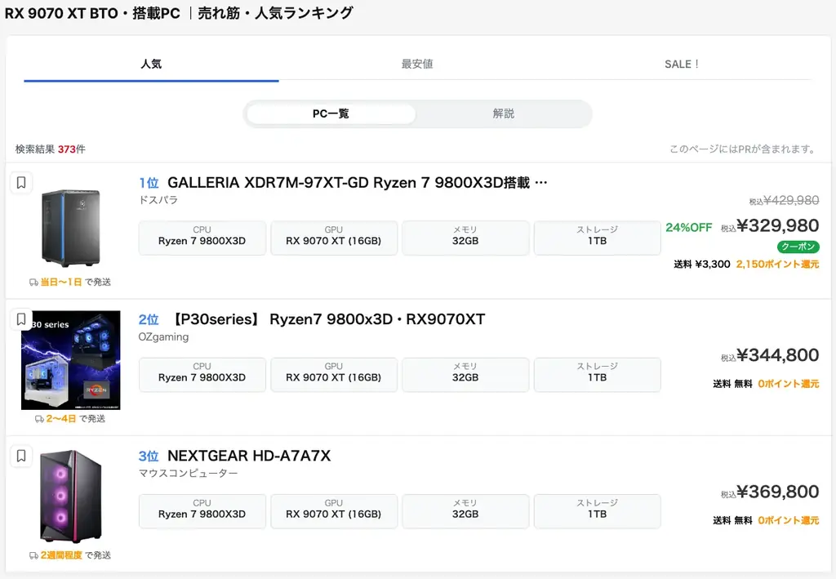Screen dimensions: 836x579
Task: Click the NEXTGEAR HD-A7A7X title link
Action: (x=249, y=457)
